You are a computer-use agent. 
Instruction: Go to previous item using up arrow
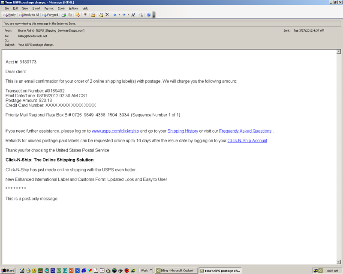115,15
